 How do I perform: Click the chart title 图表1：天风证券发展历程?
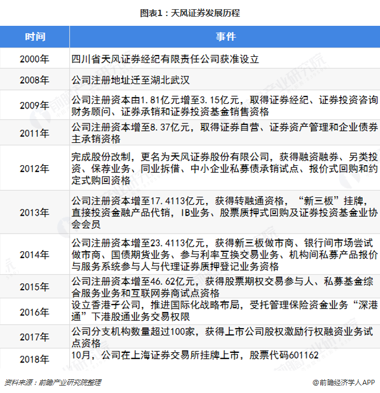(x=190, y=13)
